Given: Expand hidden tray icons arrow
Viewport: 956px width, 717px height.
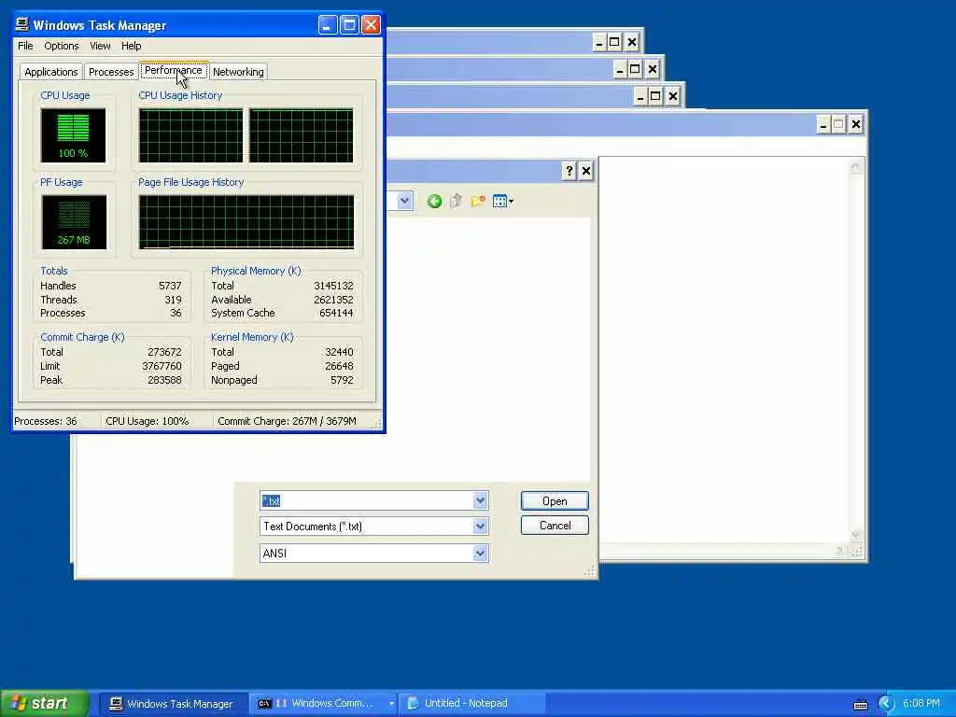Looking at the screenshot, I should tap(887, 704).
